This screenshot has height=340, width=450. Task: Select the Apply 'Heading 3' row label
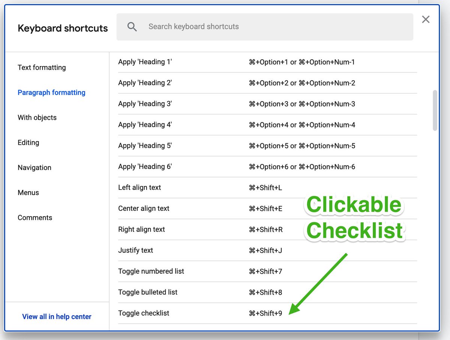[x=145, y=104]
